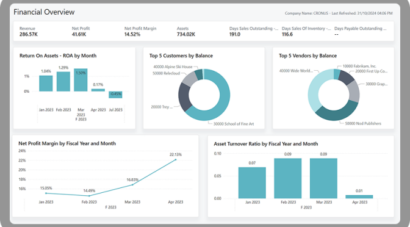Click the Jan 2023 Asset Turnover bar

click(252, 183)
